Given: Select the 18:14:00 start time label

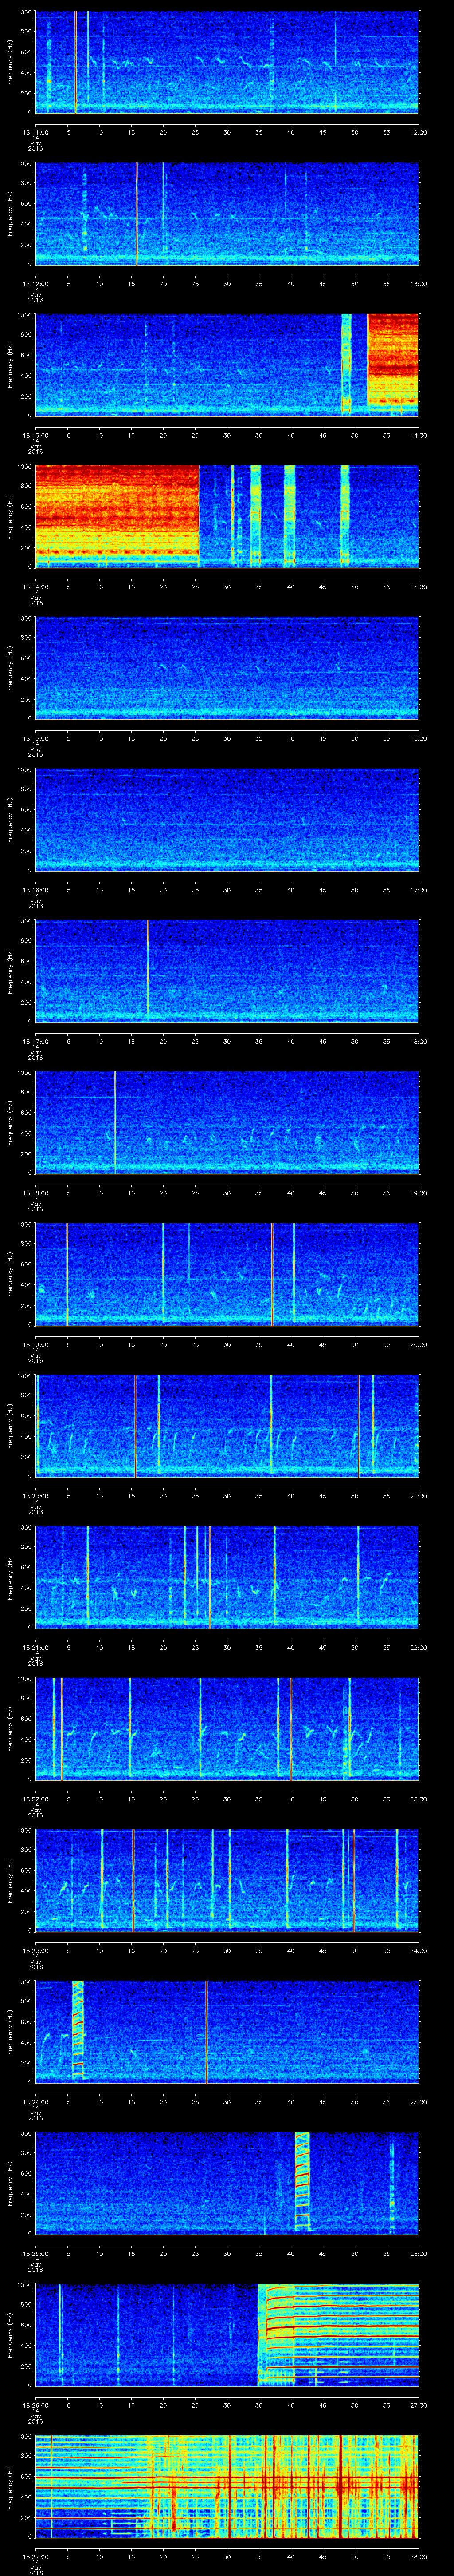Looking at the screenshot, I should (x=35, y=587).
